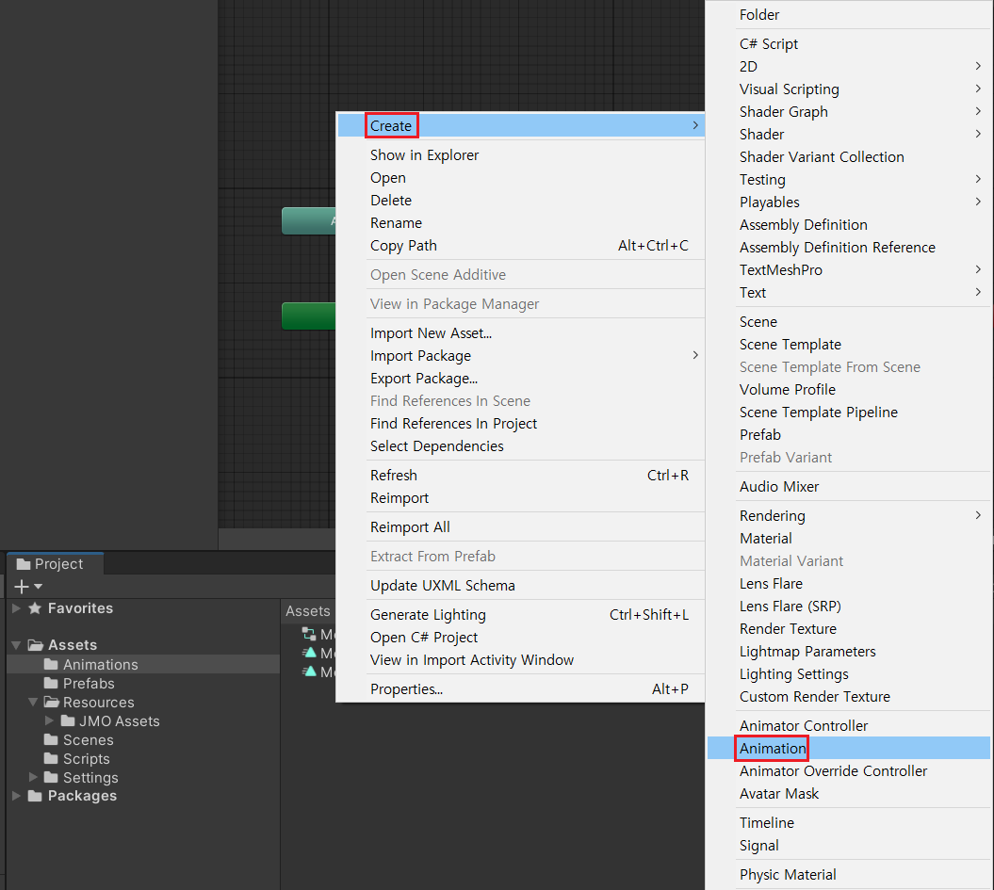Screen dimensions: 994x890
Task: Choose Update UXML Schema
Action: pyautogui.click(x=521, y=585)
